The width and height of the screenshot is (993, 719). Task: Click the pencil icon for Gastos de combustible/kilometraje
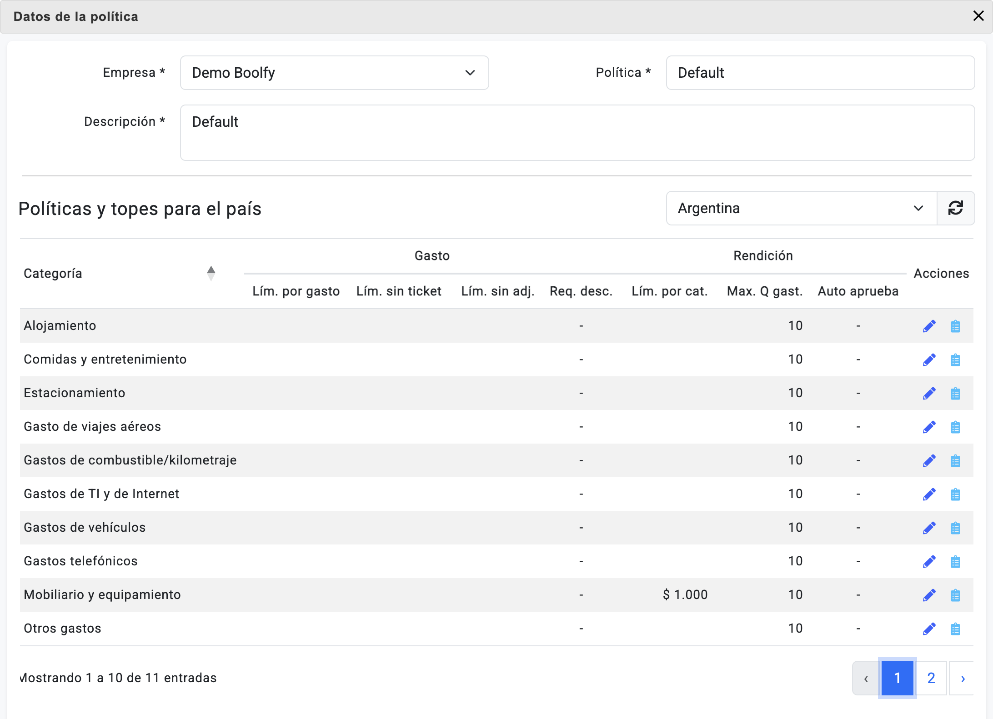pos(929,460)
